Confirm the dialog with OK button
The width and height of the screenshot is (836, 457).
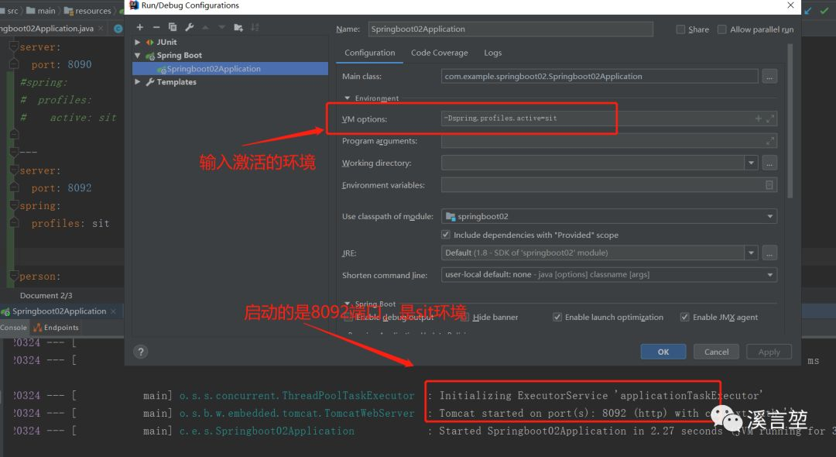point(663,352)
